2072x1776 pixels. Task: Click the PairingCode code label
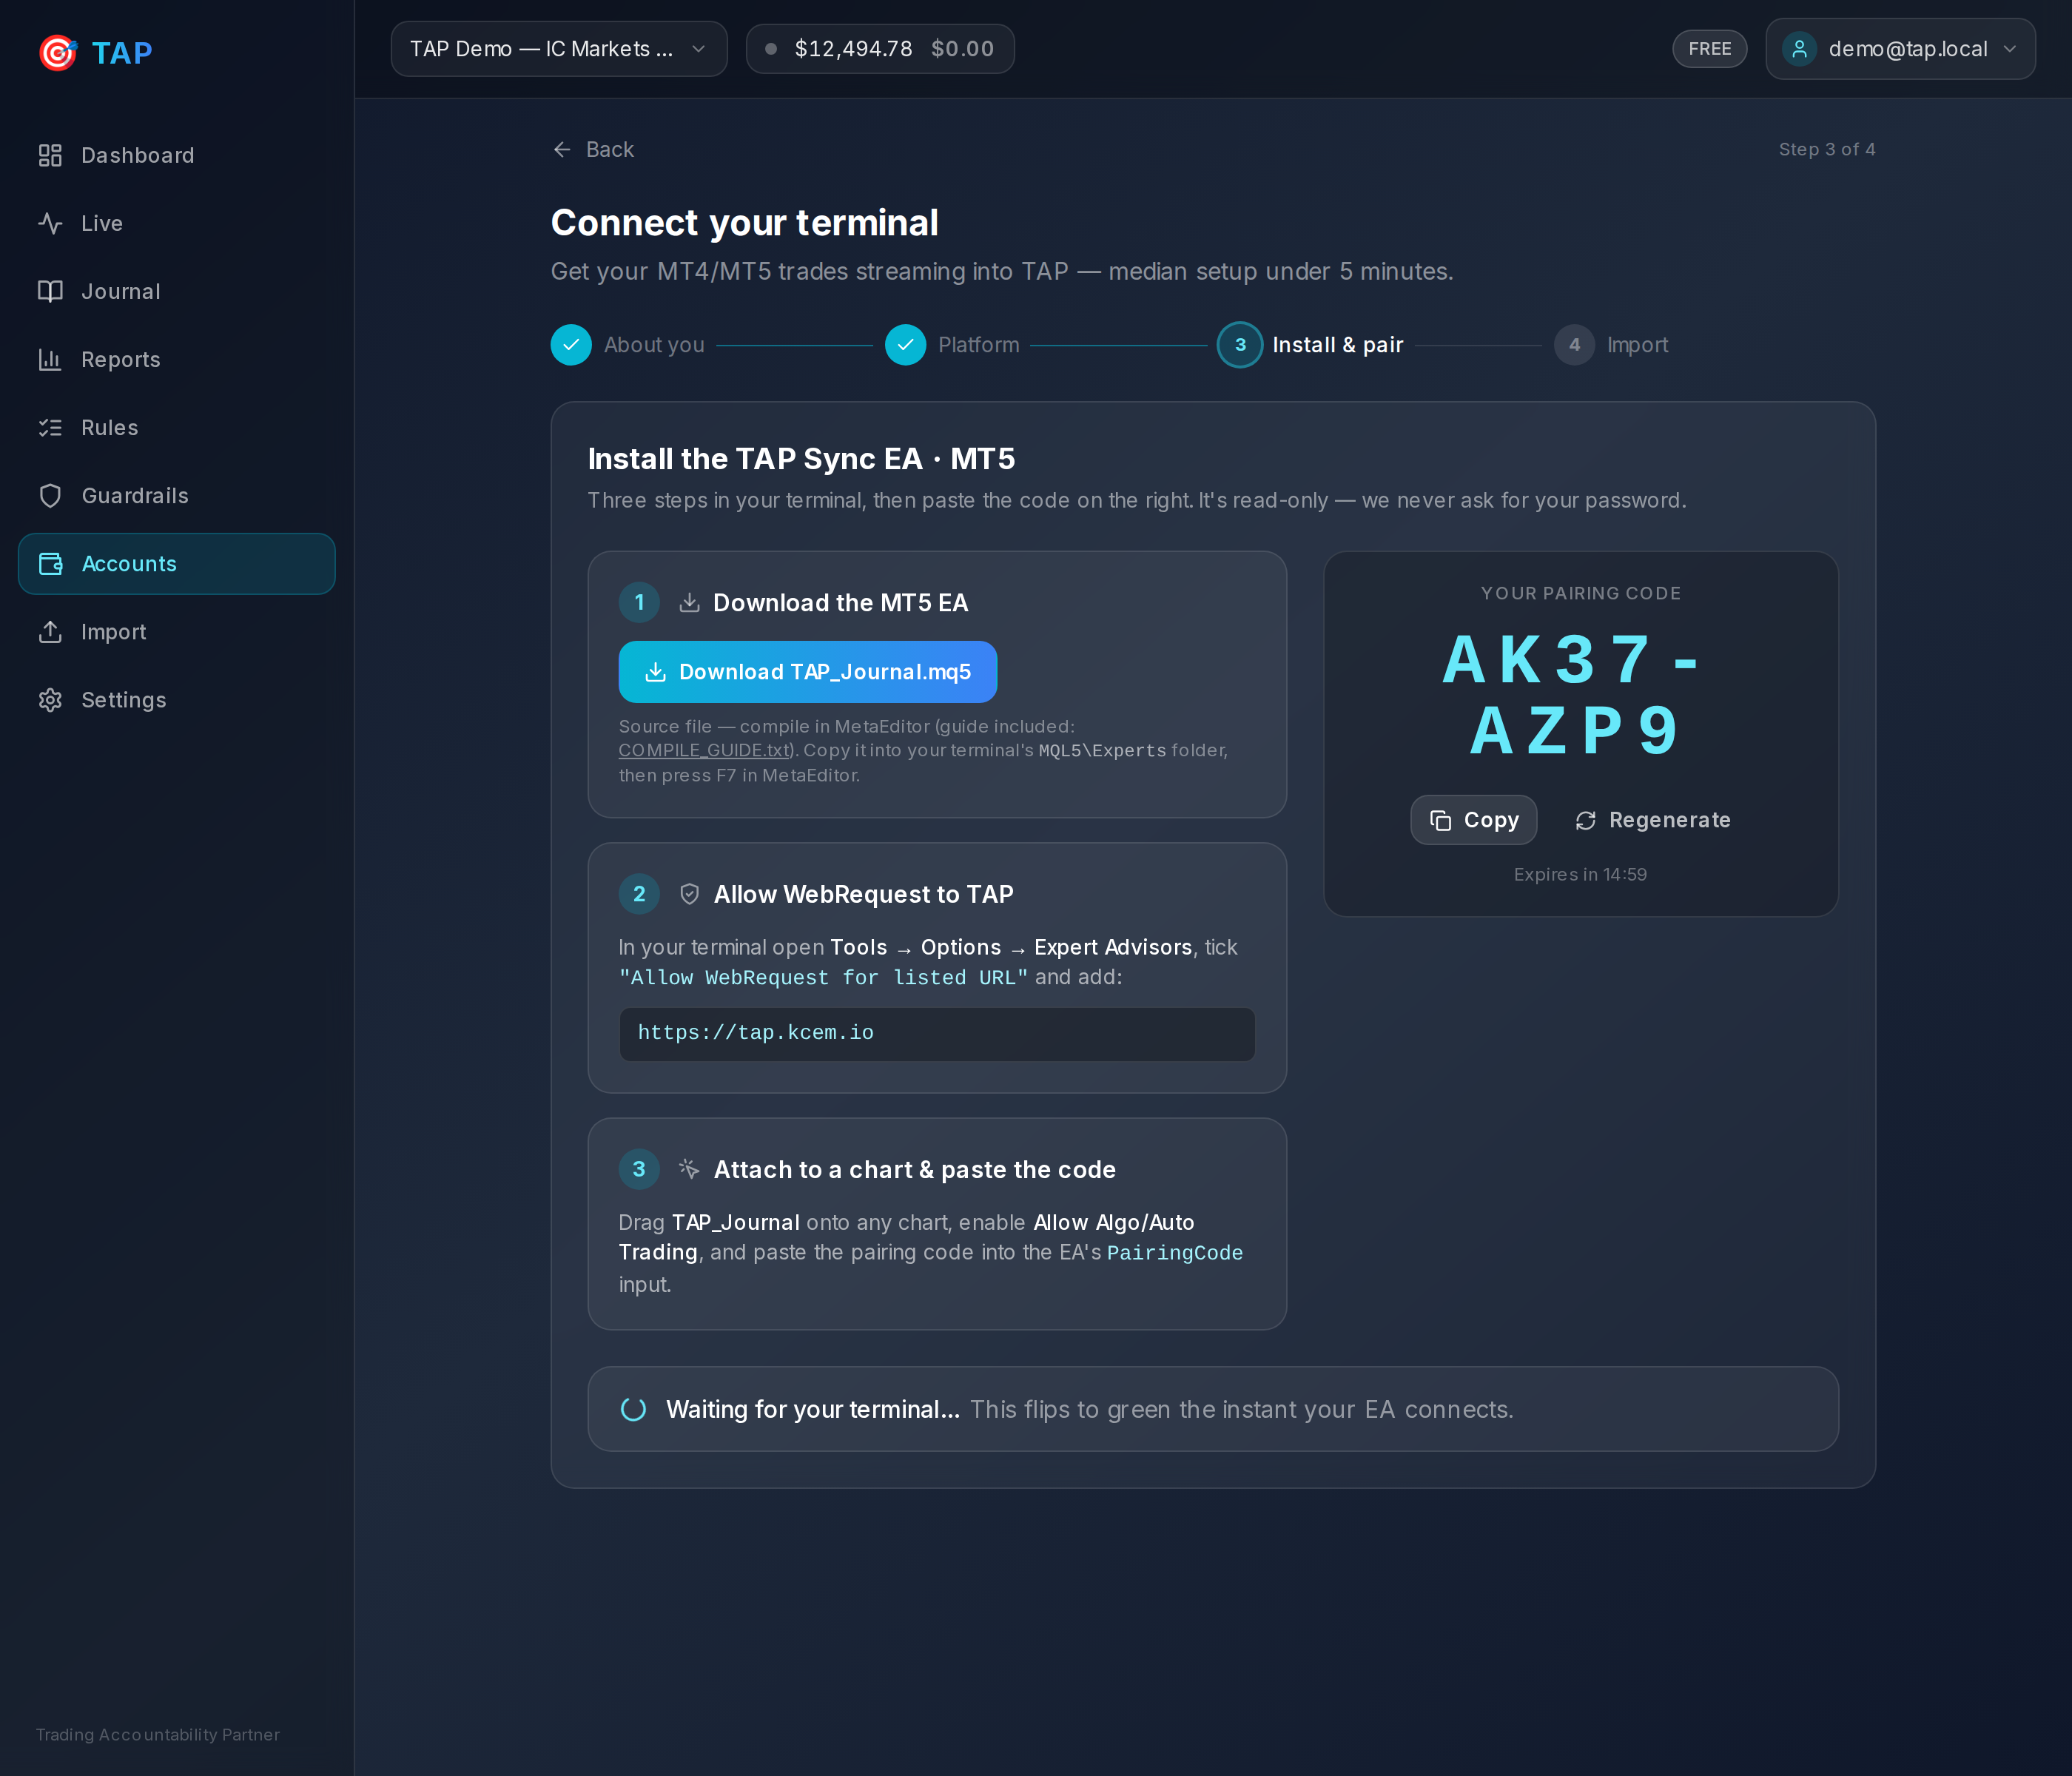[1175, 1253]
